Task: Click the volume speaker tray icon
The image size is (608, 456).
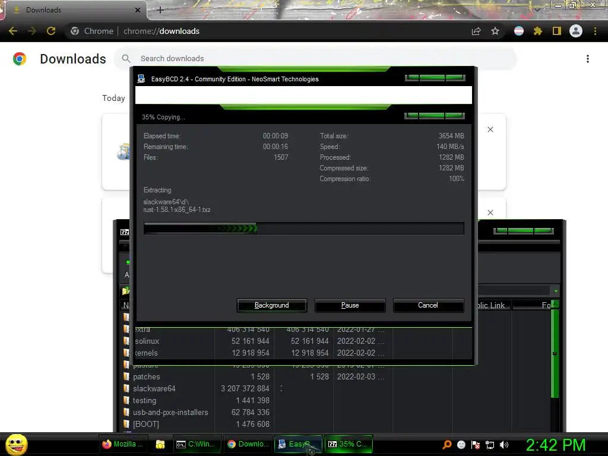Action: 504,445
